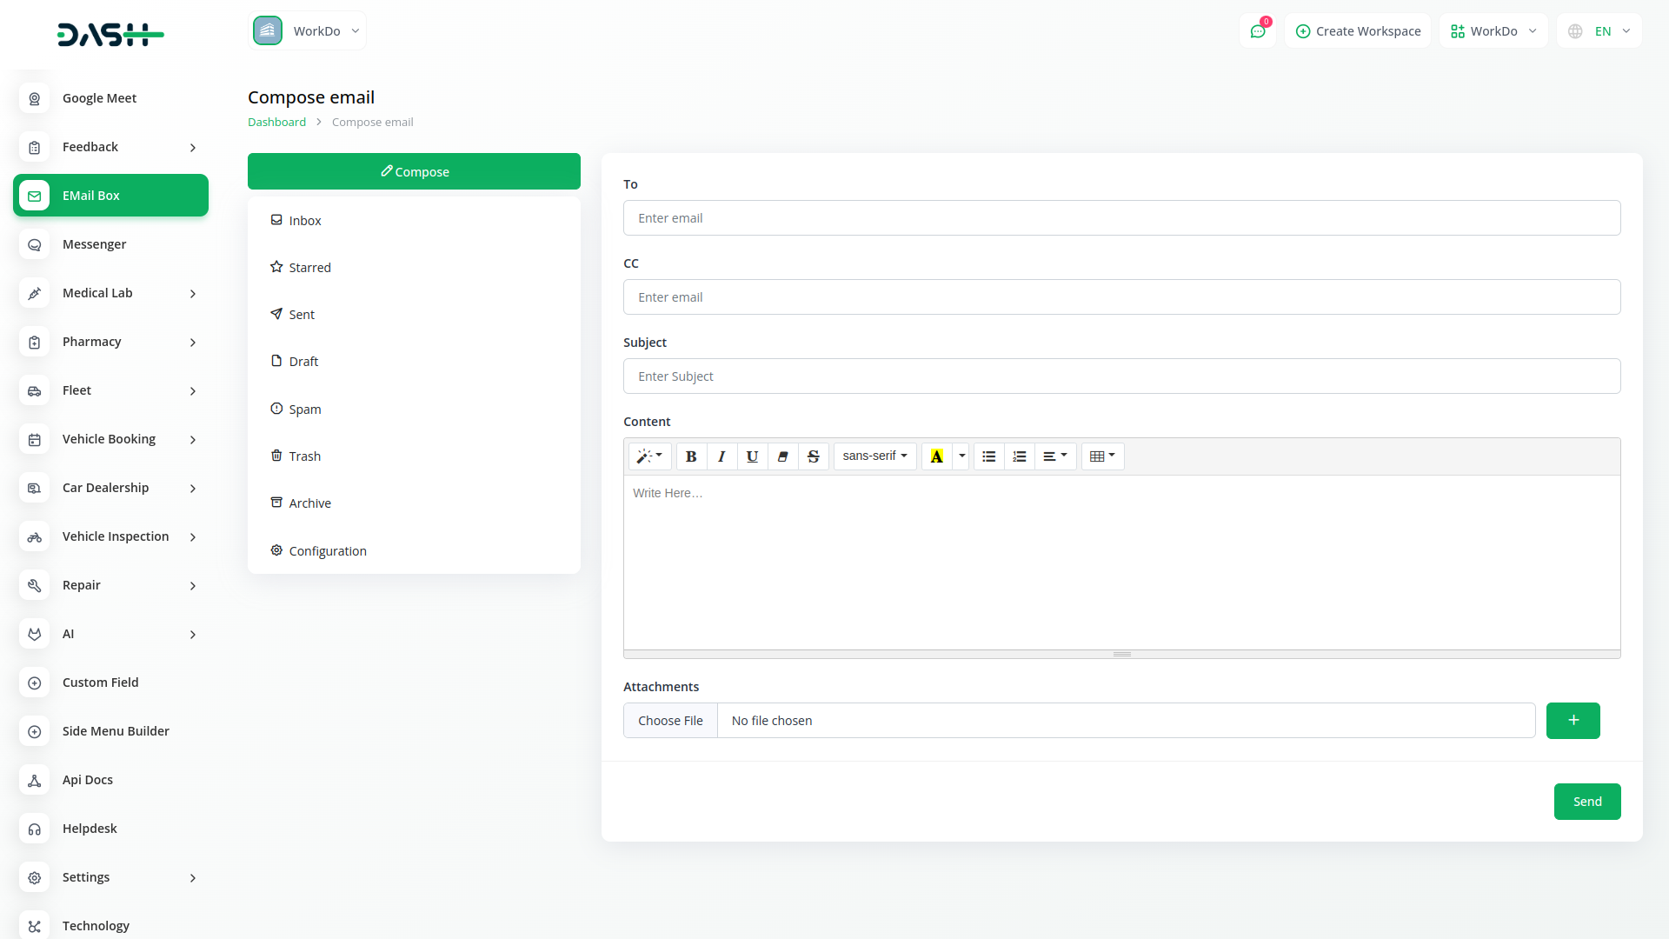Open email Configuration settings
The height and width of the screenshot is (939, 1669).
[414, 551]
